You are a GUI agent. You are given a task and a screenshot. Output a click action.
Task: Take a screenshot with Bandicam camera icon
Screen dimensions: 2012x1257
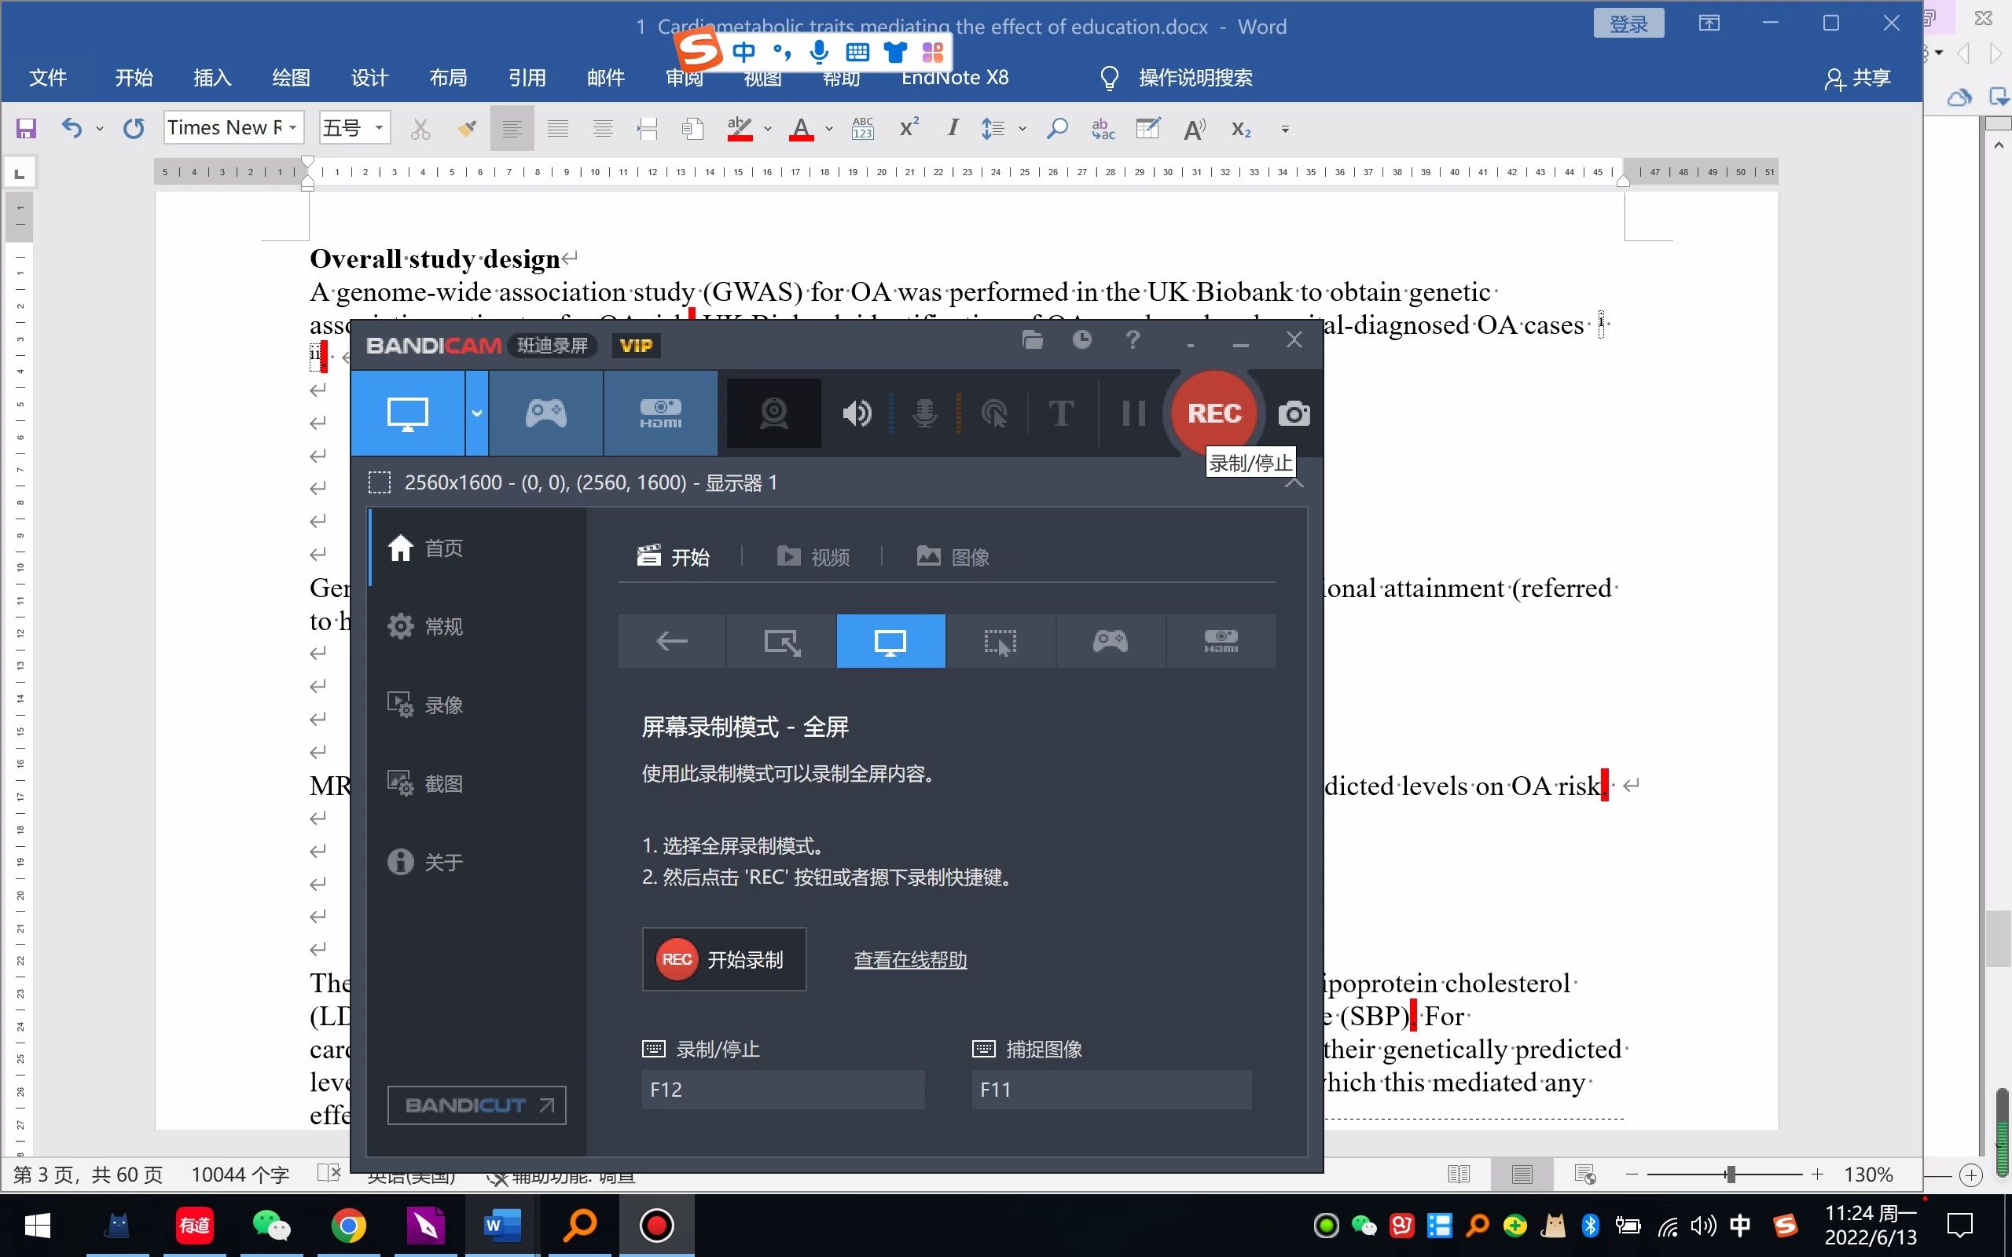coord(1294,413)
